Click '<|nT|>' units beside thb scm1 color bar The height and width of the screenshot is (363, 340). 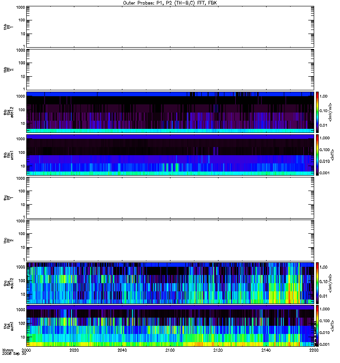[333, 155]
